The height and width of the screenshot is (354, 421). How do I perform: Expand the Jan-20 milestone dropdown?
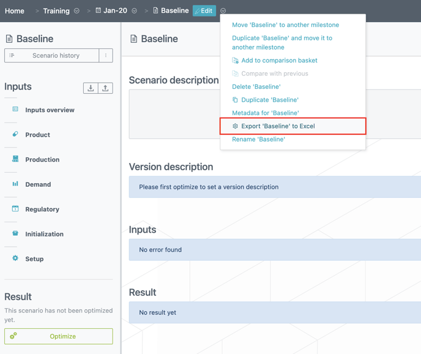[x=135, y=11]
